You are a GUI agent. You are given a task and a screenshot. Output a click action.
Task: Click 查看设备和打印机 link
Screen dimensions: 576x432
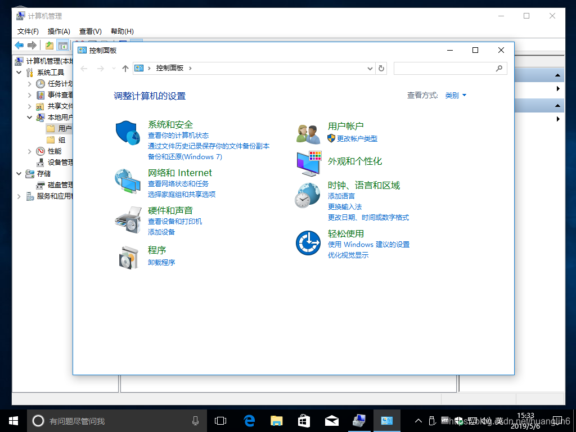(175, 222)
